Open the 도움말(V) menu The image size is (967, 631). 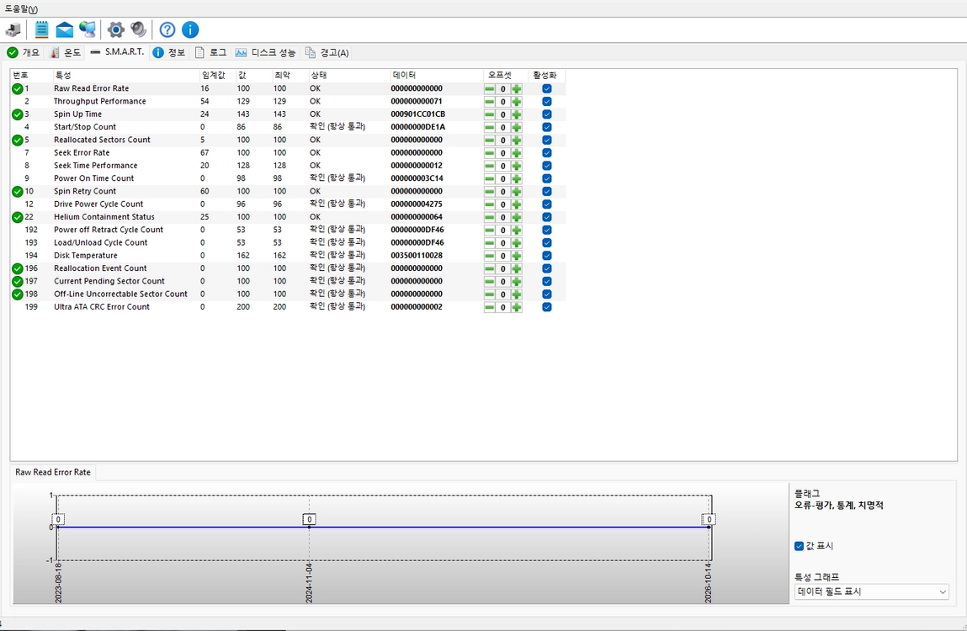coord(21,8)
